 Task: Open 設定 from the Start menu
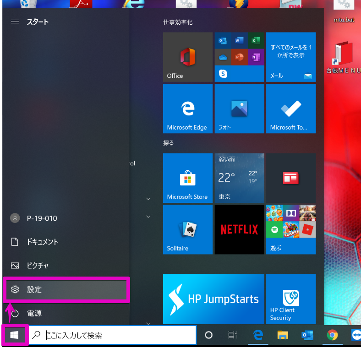click(66, 289)
